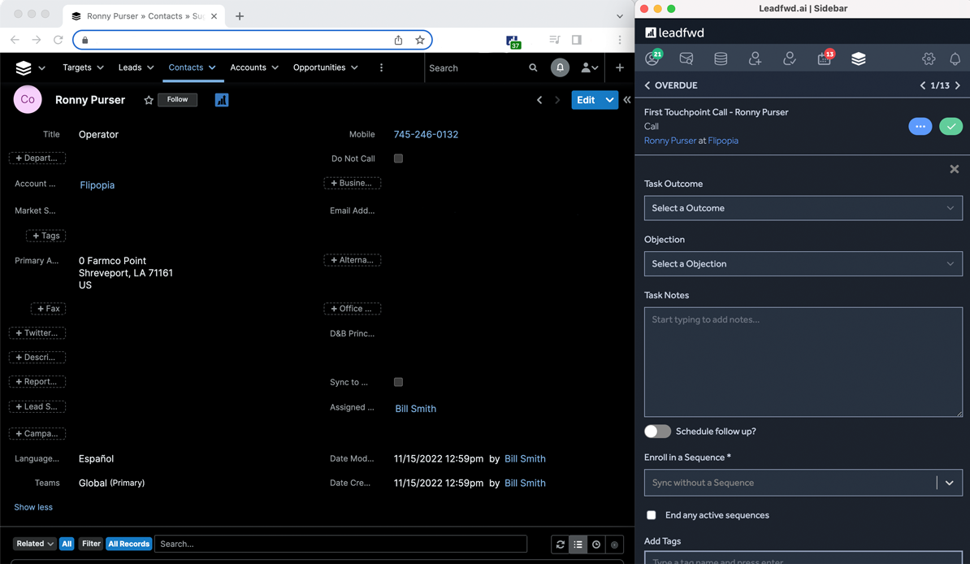970x564 pixels.
Task: Go back from the OVERDUE list
Action: pyautogui.click(x=647, y=85)
